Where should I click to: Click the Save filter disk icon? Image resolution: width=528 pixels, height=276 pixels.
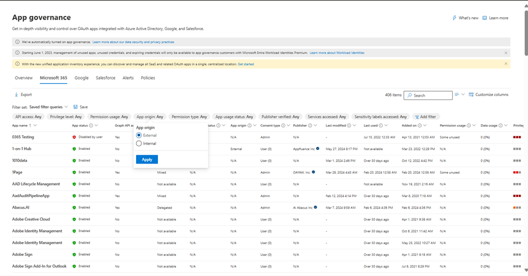pos(75,106)
